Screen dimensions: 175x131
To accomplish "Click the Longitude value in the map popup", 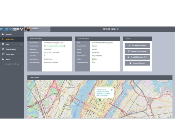I will click(x=106, y=94).
